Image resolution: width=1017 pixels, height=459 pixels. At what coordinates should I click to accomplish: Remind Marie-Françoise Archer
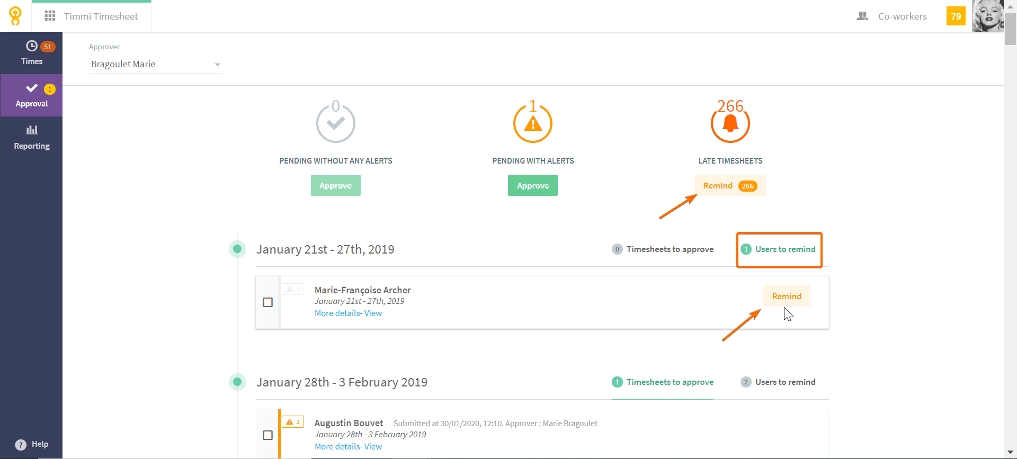(x=787, y=296)
